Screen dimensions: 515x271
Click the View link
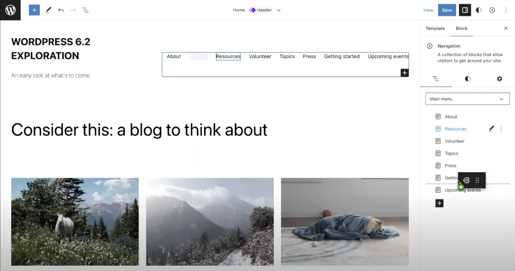point(428,10)
